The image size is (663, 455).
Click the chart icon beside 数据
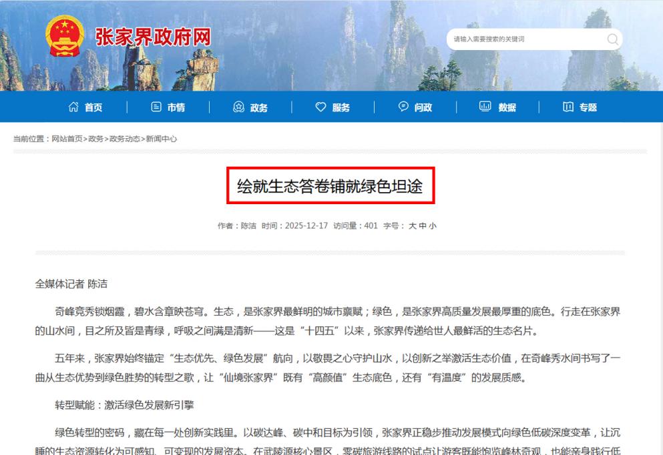coord(485,107)
